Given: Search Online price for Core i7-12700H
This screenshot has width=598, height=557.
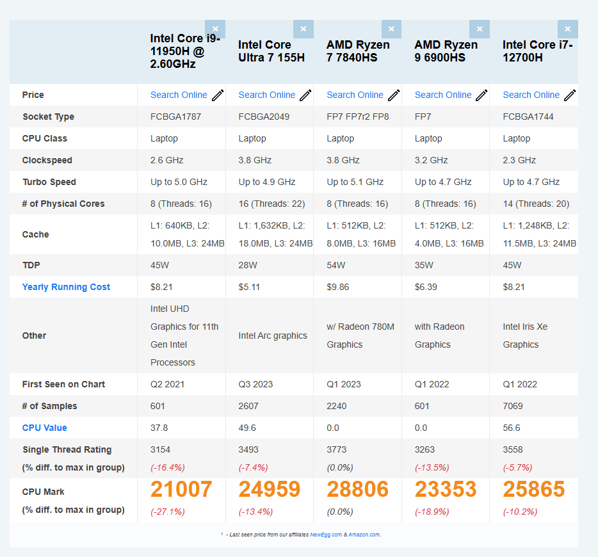Looking at the screenshot, I should 531,95.
